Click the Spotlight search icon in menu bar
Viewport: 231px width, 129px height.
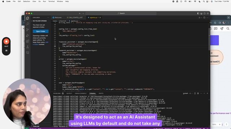tap(204, 1)
